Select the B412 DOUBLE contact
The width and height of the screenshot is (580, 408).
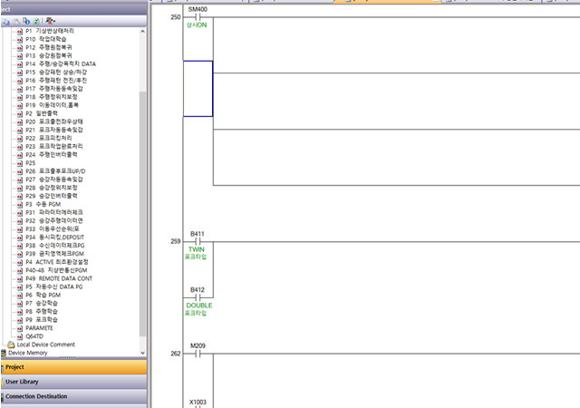[x=197, y=298]
